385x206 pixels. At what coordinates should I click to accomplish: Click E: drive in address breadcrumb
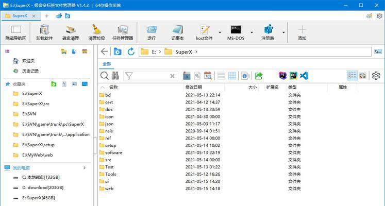154,51
